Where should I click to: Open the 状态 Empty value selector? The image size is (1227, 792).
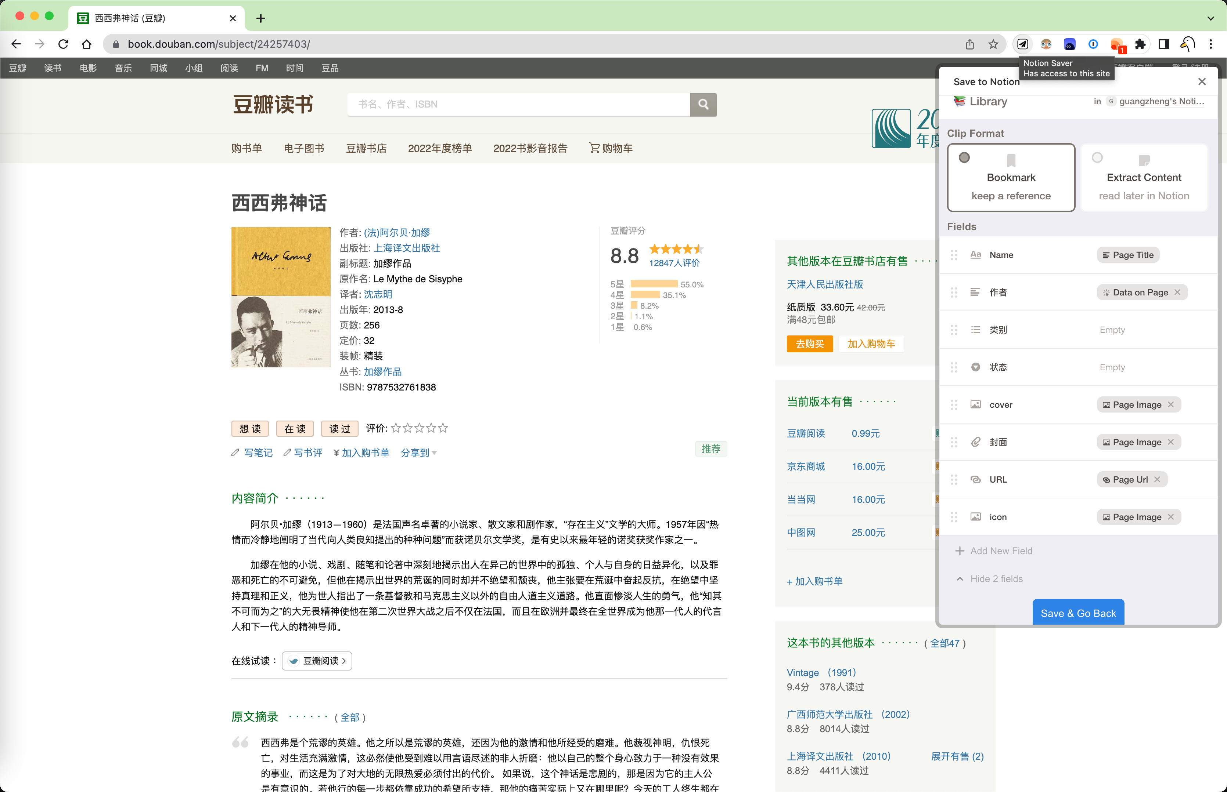tap(1112, 367)
